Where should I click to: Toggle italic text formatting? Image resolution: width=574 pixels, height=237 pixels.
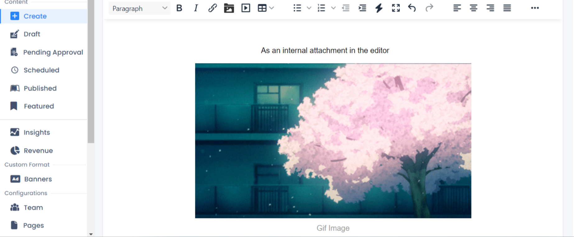coord(196,8)
